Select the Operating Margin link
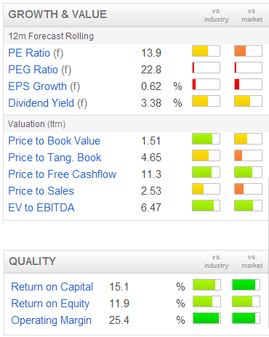 click(52, 320)
